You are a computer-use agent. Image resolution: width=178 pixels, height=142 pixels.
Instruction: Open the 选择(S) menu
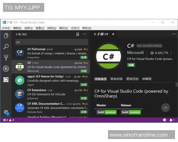click(x=28, y=28)
